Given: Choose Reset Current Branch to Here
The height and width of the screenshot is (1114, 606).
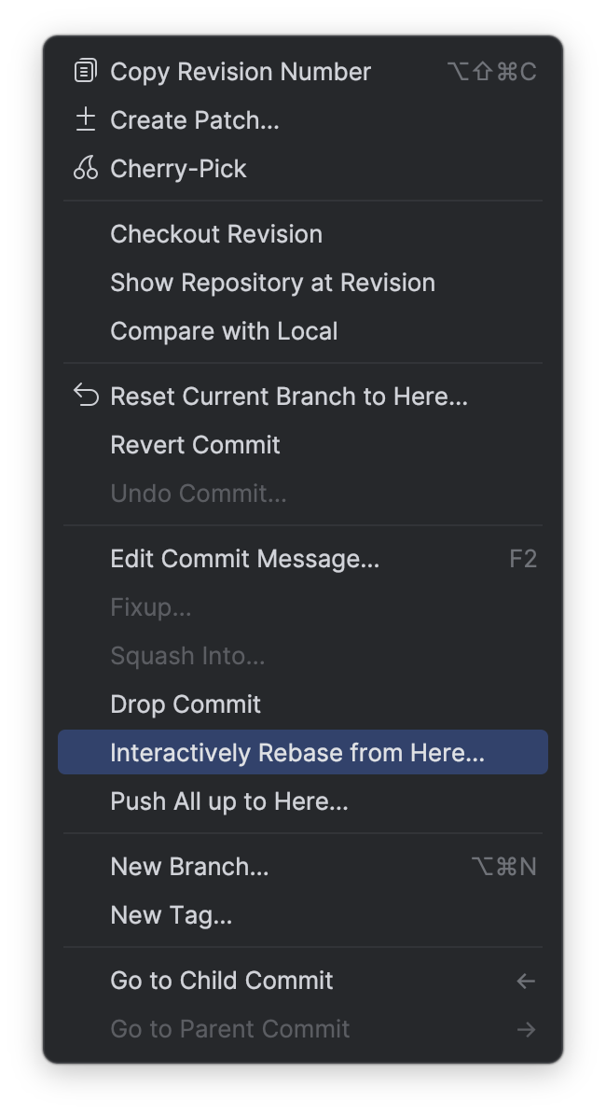Looking at the screenshot, I should pyautogui.click(x=287, y=396).
